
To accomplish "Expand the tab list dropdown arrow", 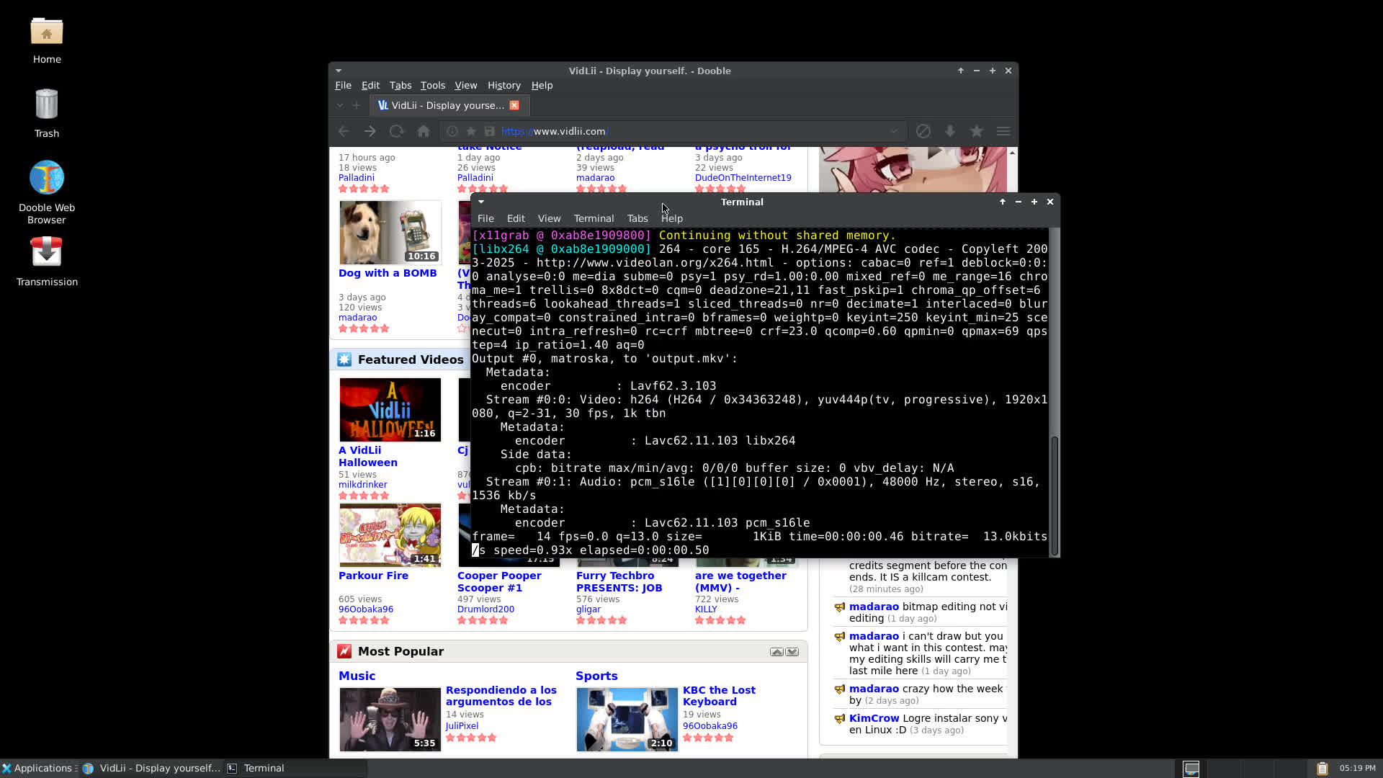I will (x=340, y=105).
